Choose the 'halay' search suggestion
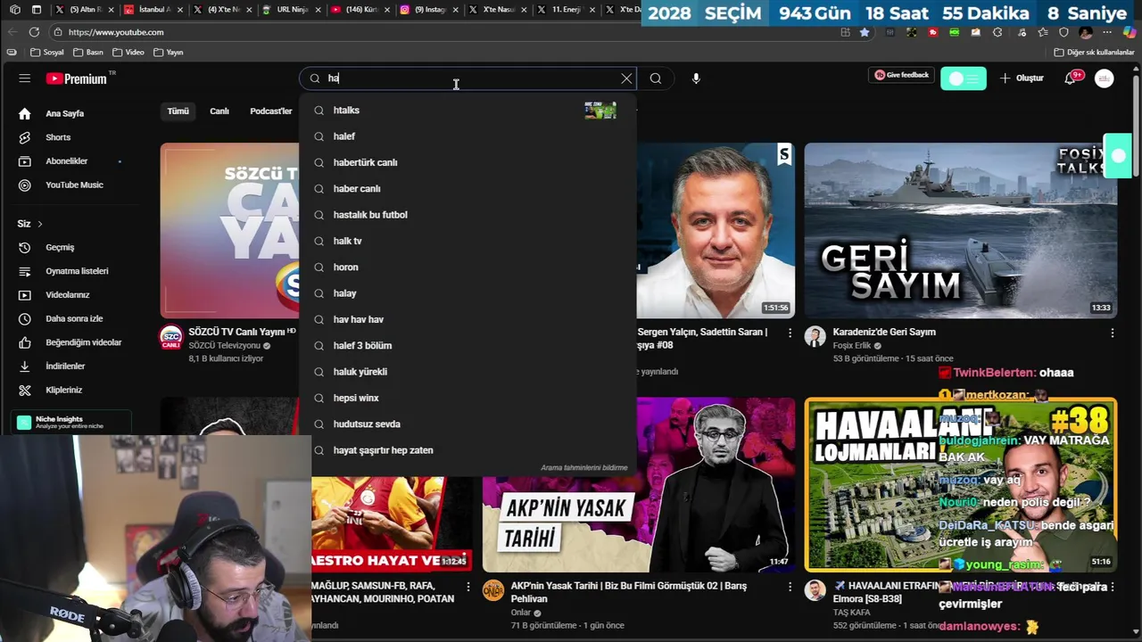Image resolution: width=1142 pixels, height=642 pixels. pyautogui.click(x=468, y=293)
